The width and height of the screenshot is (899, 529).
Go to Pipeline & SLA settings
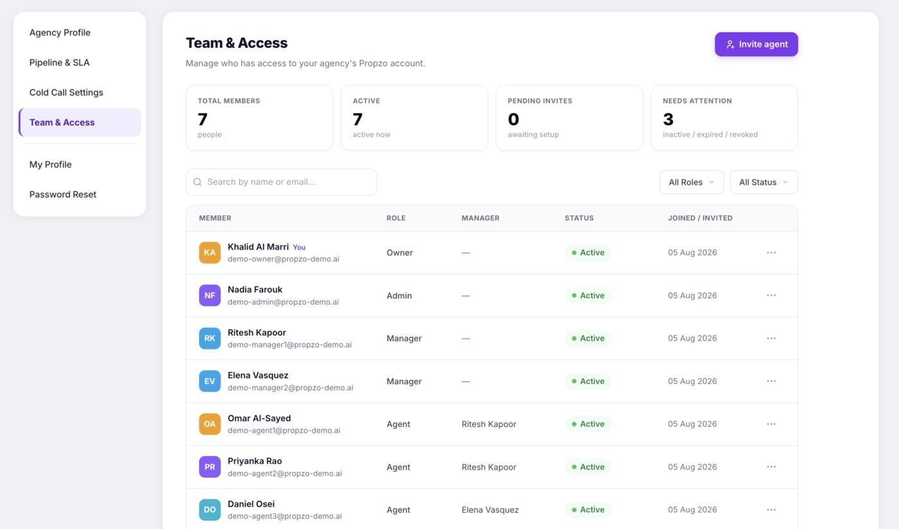click(x=80, y=63)
